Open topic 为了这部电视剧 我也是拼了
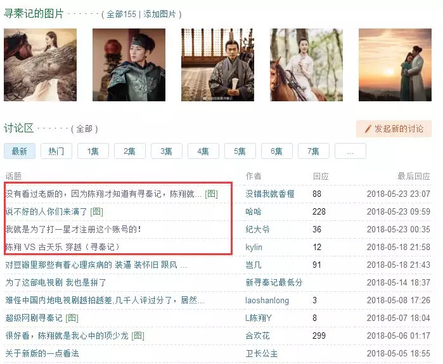Viewport: 443px width, 364px height. (x=56, y=282)
